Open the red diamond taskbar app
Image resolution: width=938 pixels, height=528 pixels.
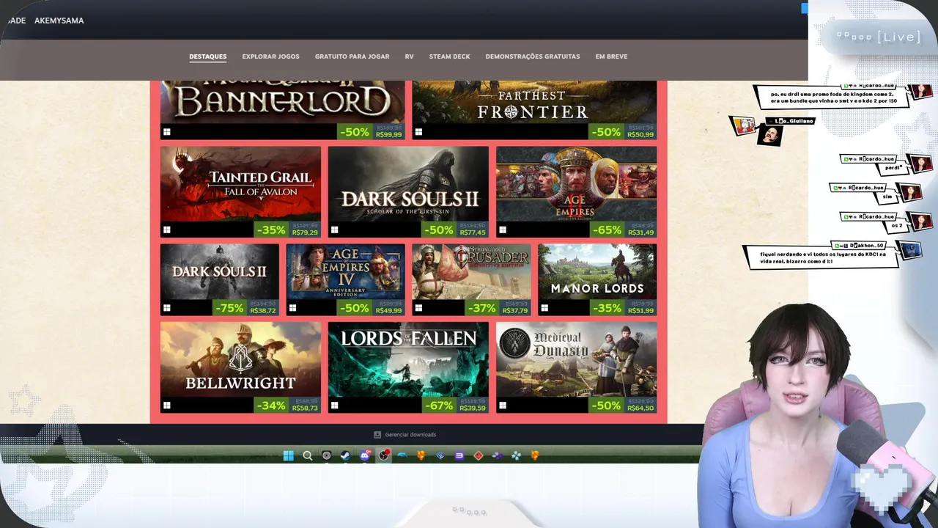(x=479, y=455)
